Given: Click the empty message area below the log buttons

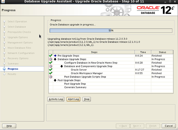Looking at the screenshot, I should pos(111,113).
